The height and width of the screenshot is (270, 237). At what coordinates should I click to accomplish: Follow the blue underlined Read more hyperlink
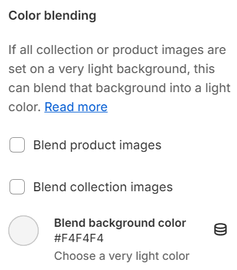(76, 107)
